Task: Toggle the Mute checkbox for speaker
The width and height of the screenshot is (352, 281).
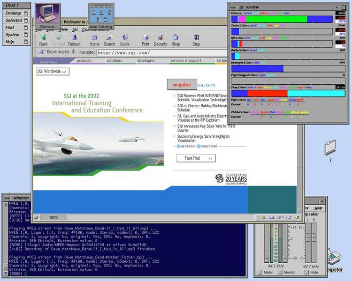Action: point(306,272)
